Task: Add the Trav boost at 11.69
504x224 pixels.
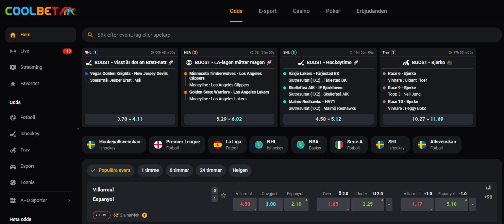Action: [428, 119]
